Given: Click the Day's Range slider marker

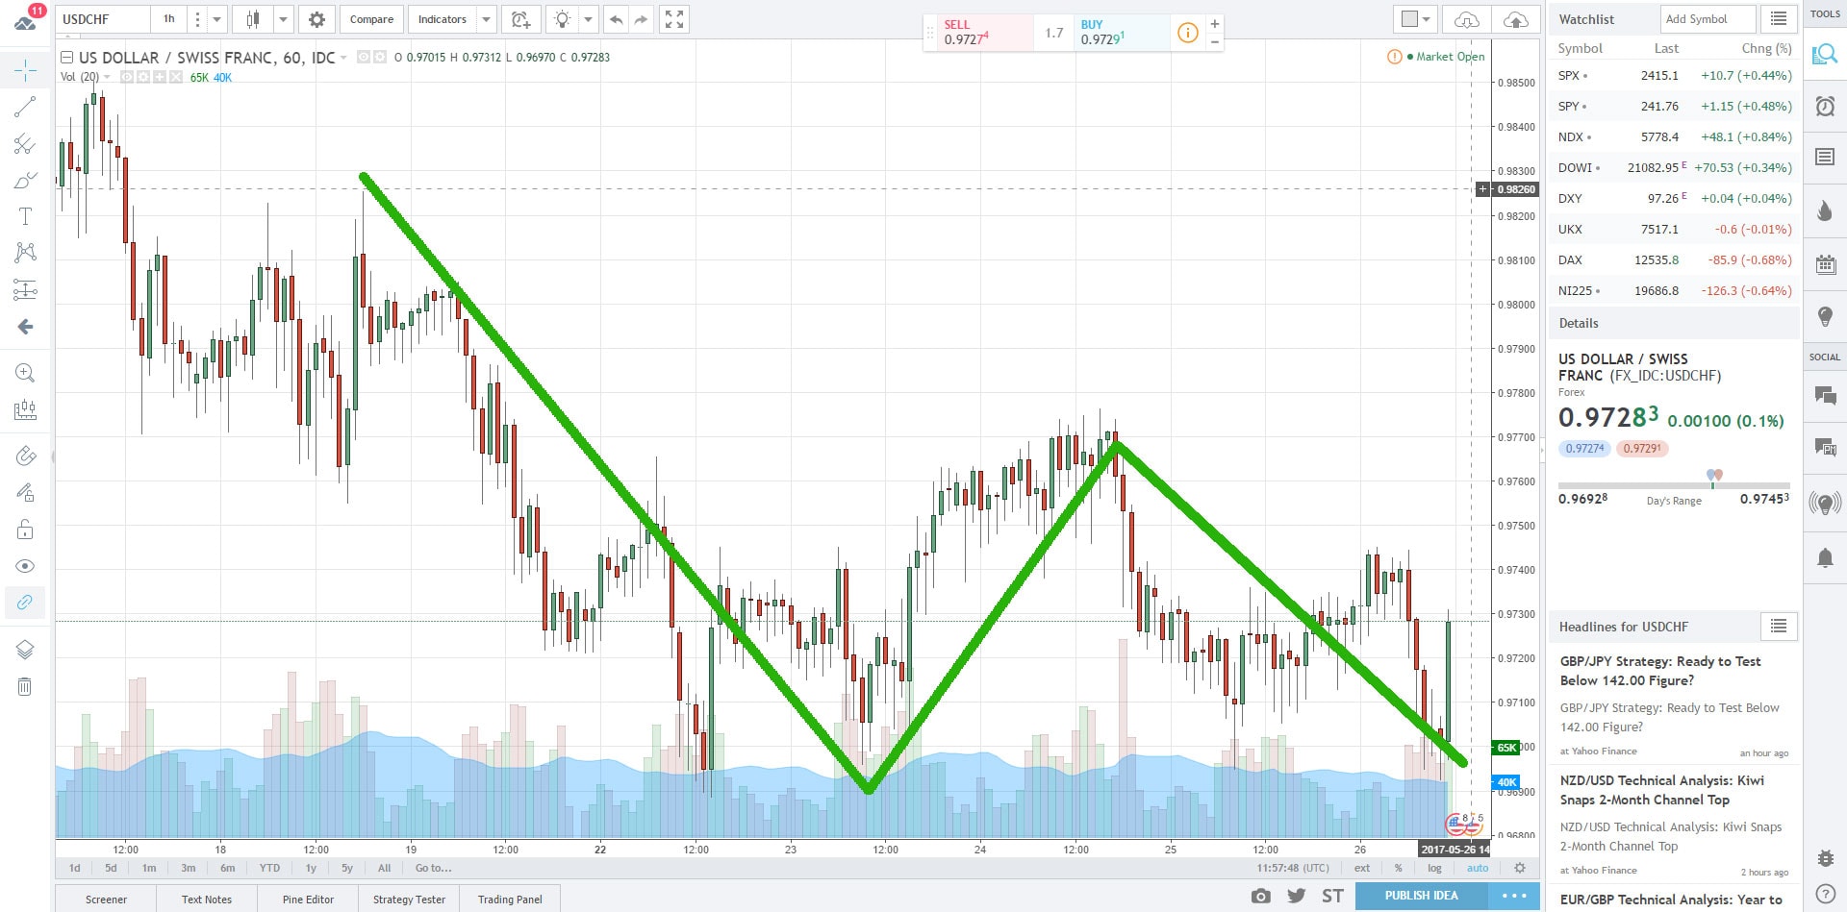Looking at the screenshot, I should (1713, 477).
